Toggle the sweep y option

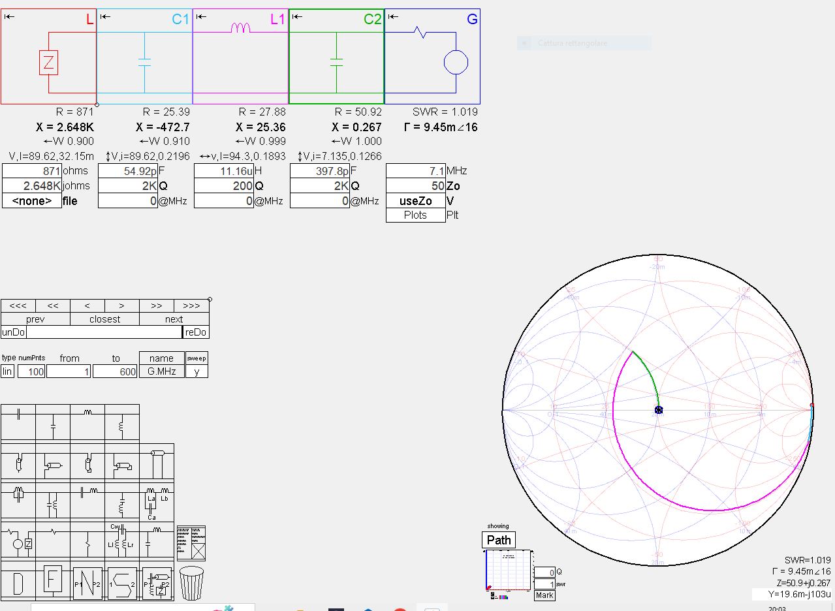pos(197,371)
